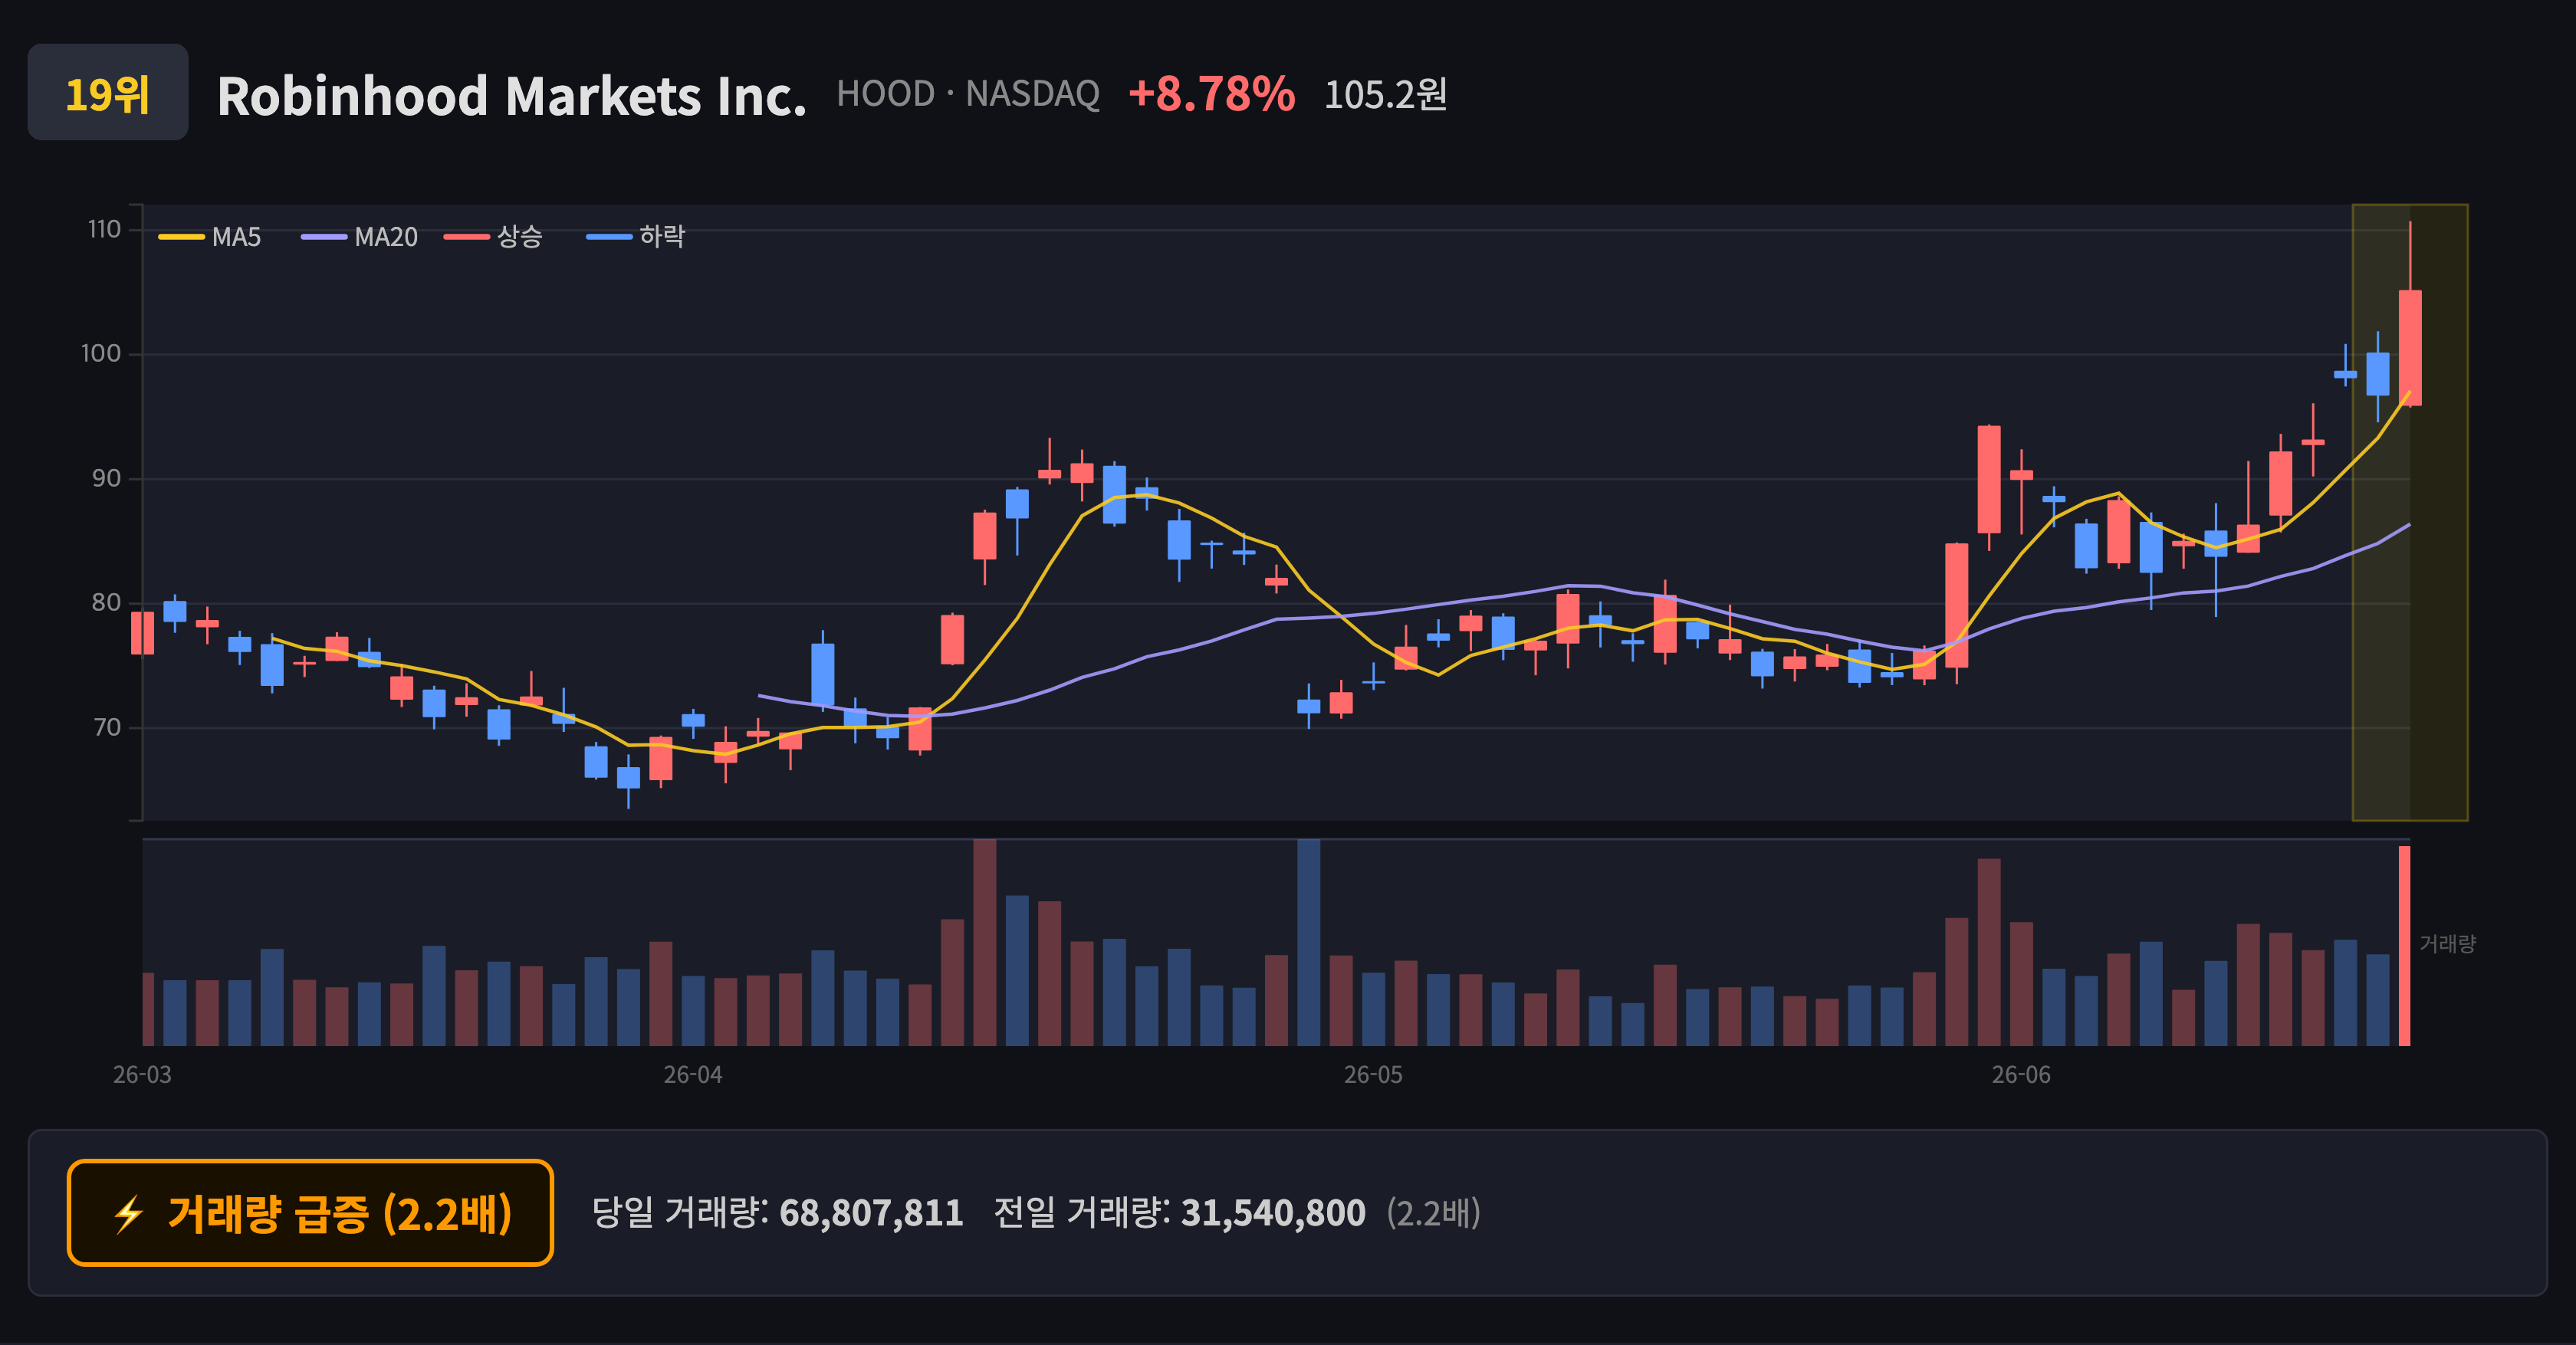Click the 70 y-axis price label
The image size is (2576, 1345).
pos(106,727)
